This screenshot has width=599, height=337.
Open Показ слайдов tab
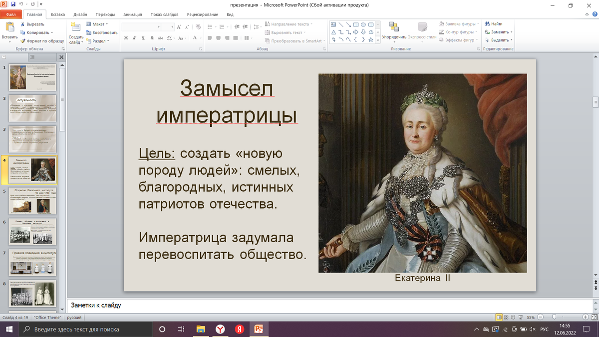(x=165, y=14)
